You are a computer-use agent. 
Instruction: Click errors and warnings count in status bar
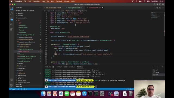24,89
